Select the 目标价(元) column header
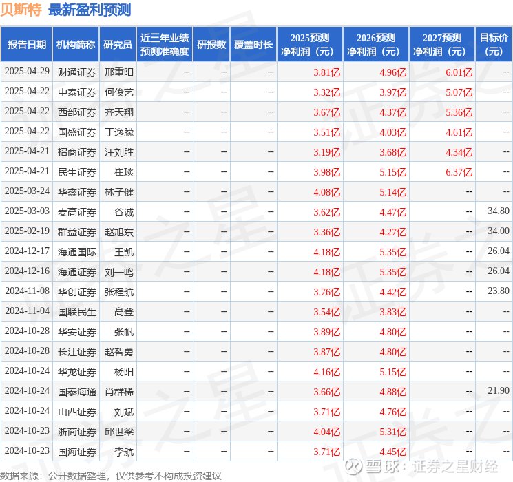 pyautogui.click(x=493, y=44)
